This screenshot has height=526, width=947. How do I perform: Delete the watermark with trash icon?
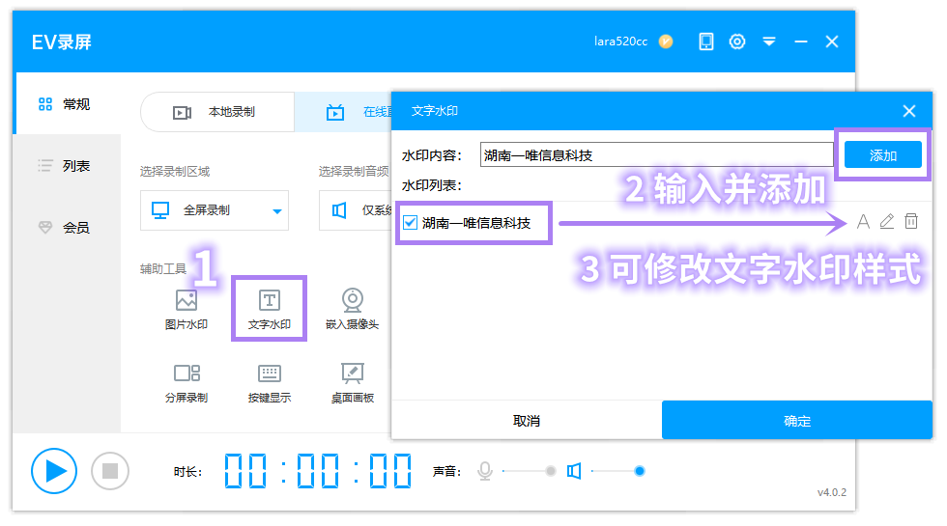911,222
